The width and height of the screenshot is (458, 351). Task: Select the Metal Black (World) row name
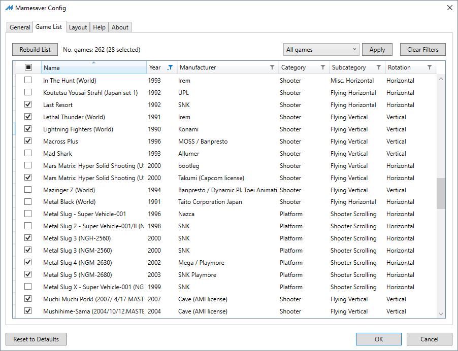(69, 201)
